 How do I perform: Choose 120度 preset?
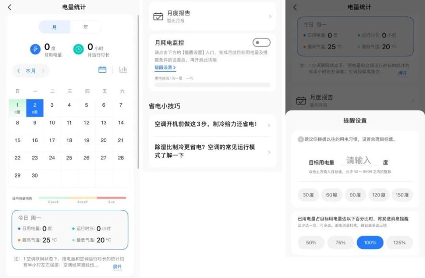(379, 195)
